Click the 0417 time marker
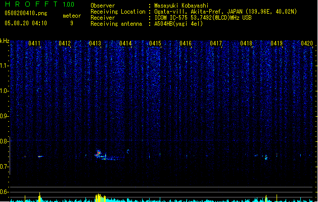Screen dimensions: 318x202 (x=216, y=43)
